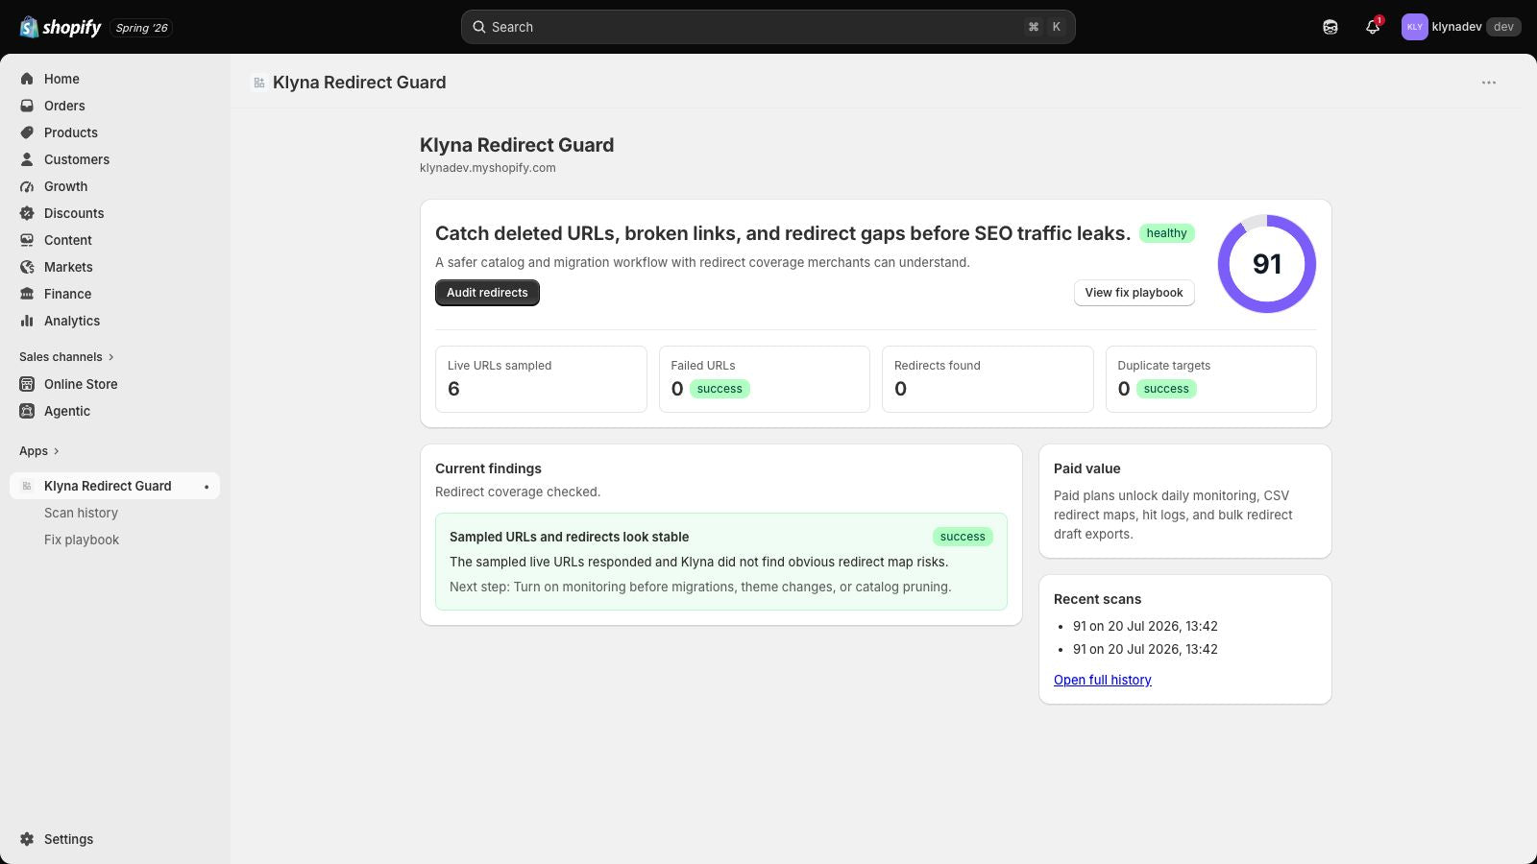This screenshot has width=1537, height=864.
Task: Click the "Next step: Turn on monitoring" line
Action: (x=700, y=587)
